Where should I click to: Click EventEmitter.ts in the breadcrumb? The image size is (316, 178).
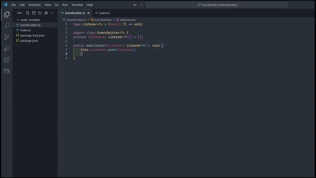coord(76,20)
